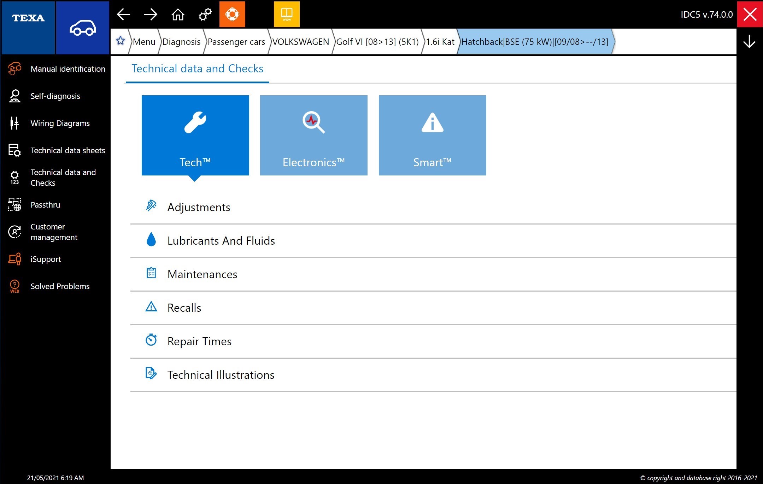763x484 pixels.
Task: Select the Technical data and Checks tab
Action: point(197,69)
